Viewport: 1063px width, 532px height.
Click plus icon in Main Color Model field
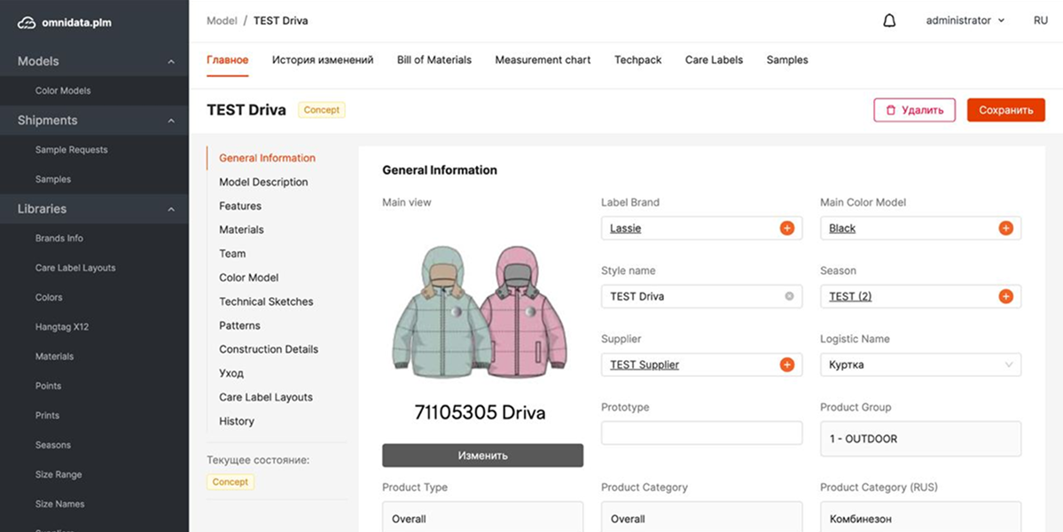click(1005, 228)
